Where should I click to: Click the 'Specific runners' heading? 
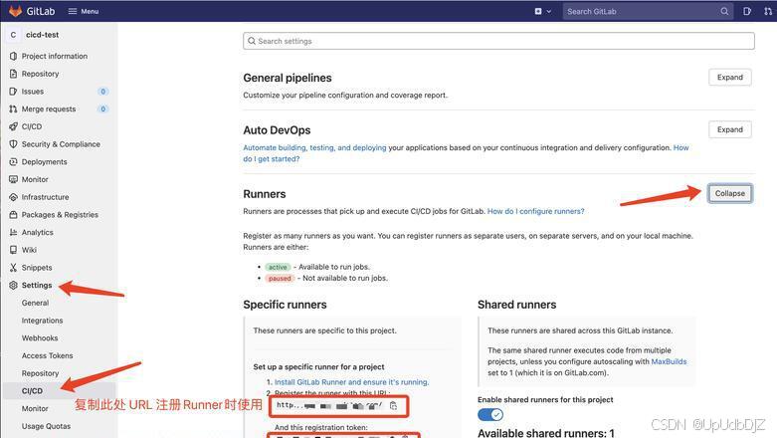click(285, 305)
